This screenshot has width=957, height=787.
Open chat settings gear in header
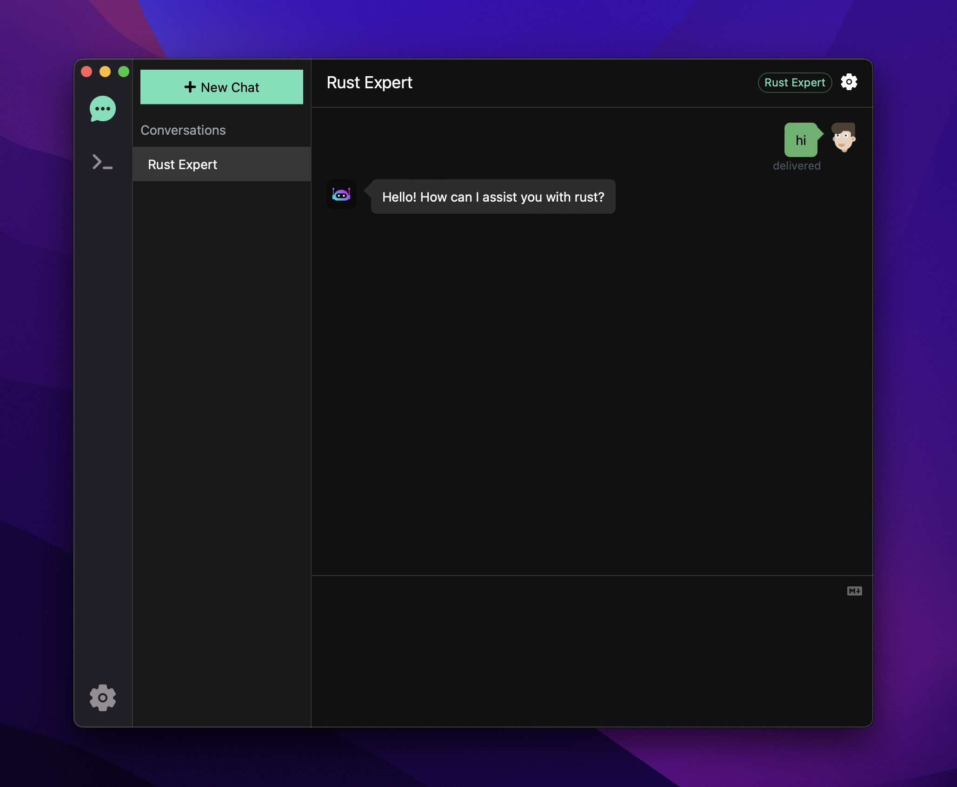coord(849,82)
